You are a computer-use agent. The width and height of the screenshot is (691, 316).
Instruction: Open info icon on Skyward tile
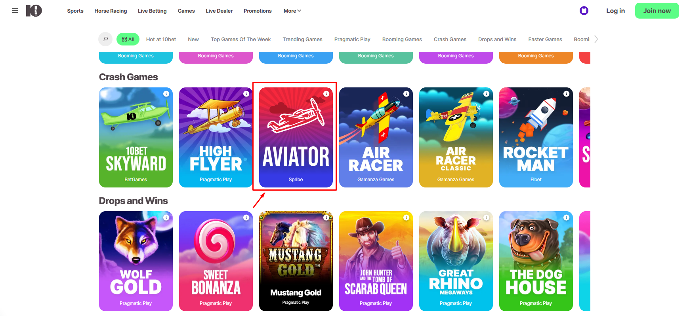(166, 94)
